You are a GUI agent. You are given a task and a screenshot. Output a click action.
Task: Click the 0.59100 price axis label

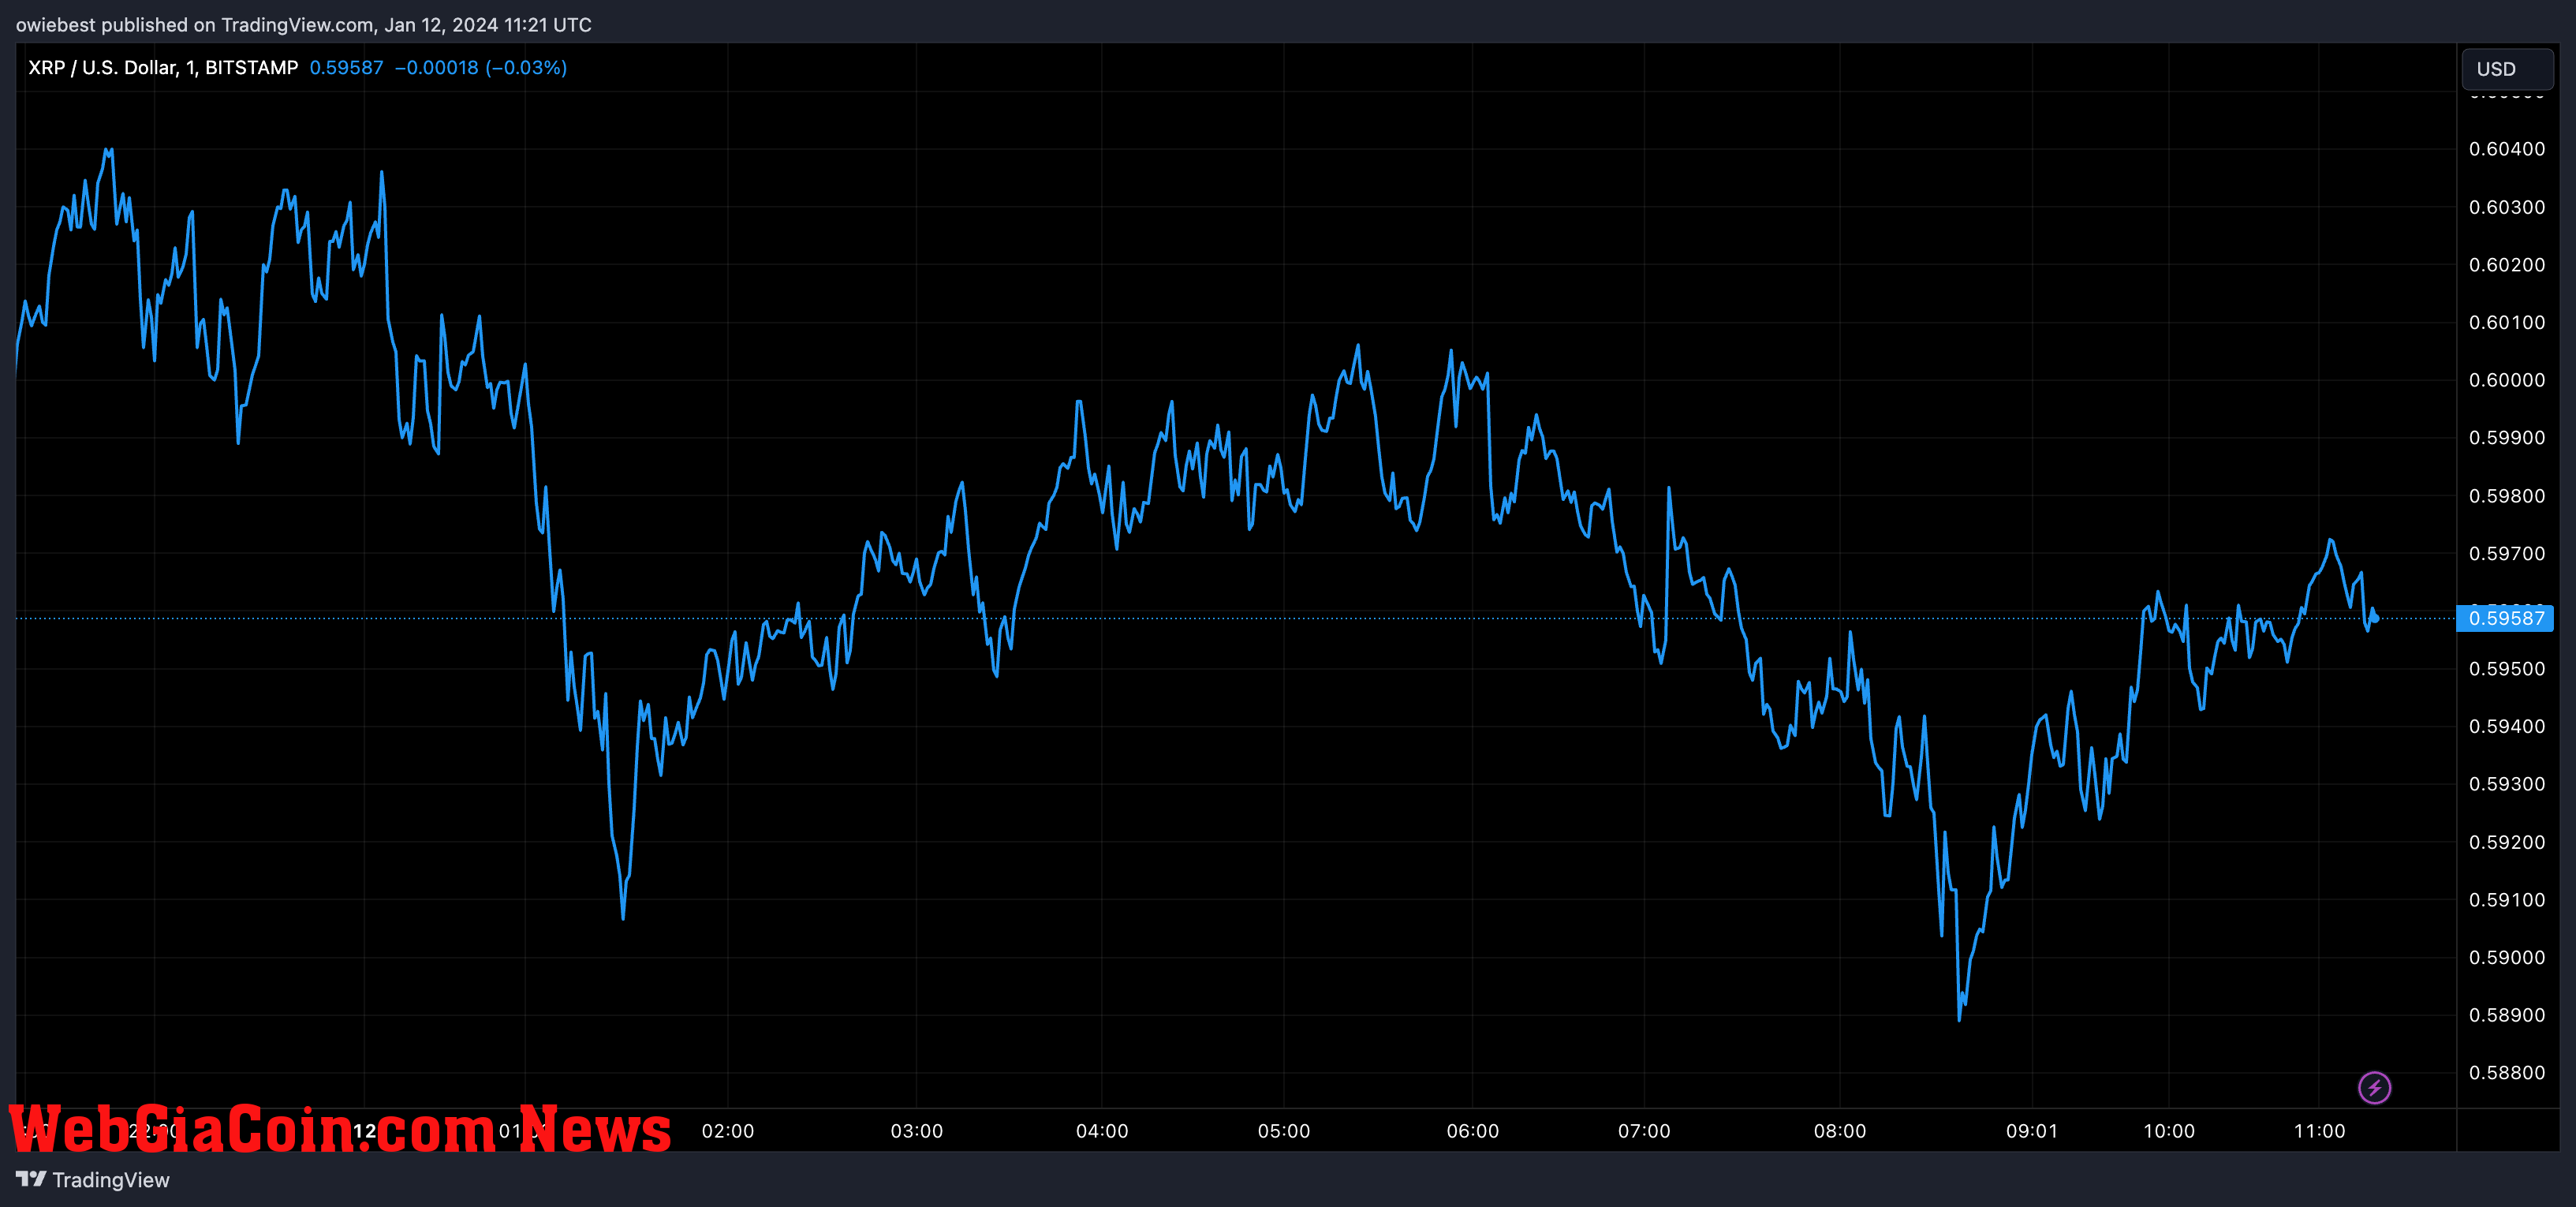coord(2507,900)
